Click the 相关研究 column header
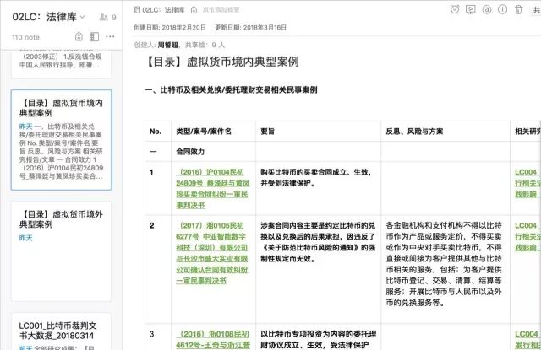The image size is (541, 350). pos(526,131)
